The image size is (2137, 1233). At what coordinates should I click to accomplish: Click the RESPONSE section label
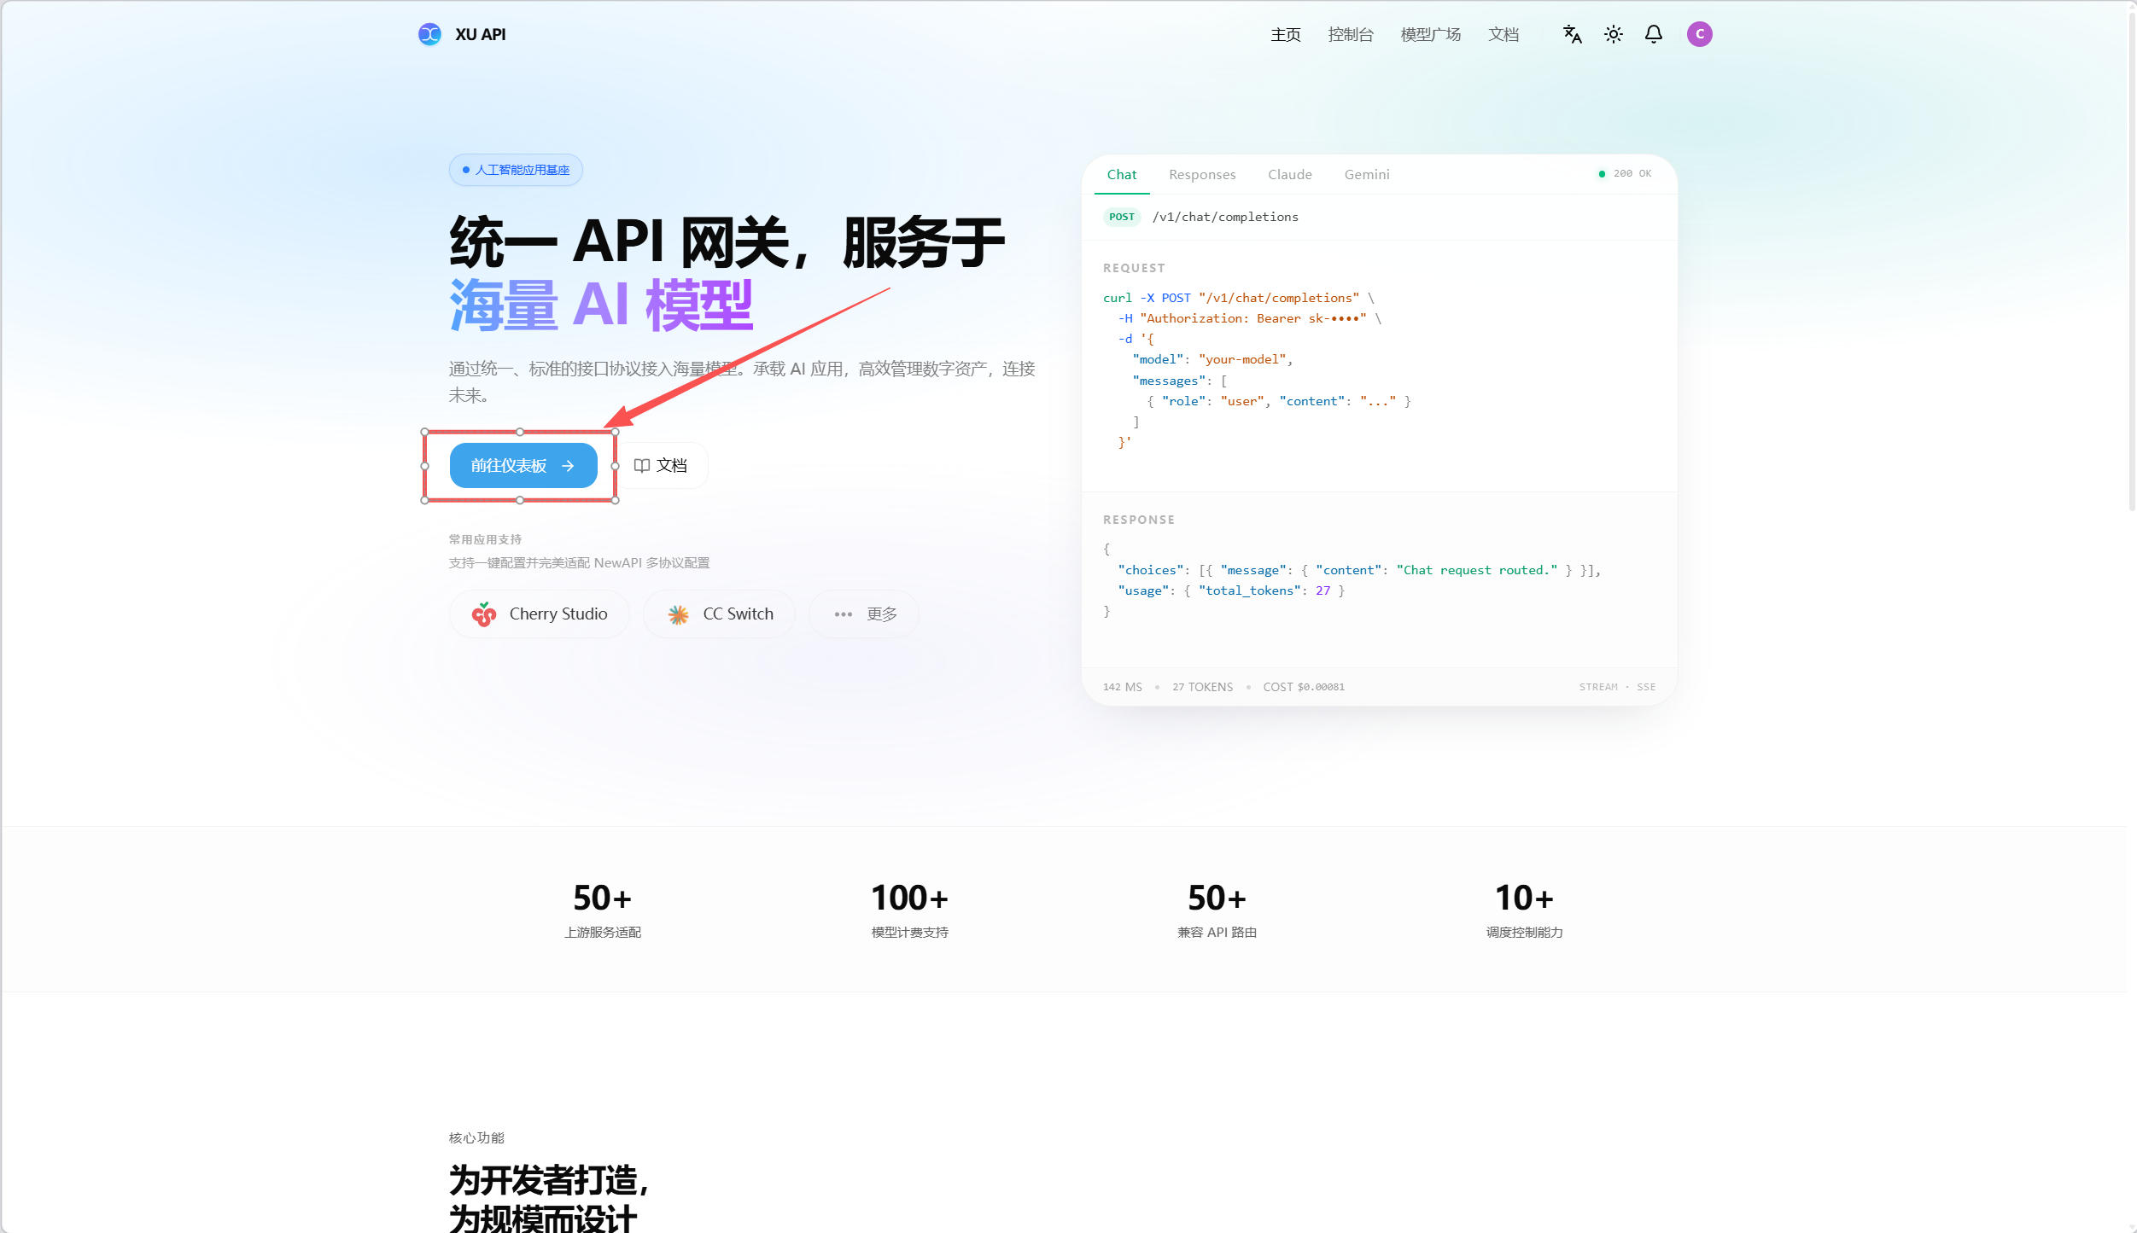pos(1138,520)
